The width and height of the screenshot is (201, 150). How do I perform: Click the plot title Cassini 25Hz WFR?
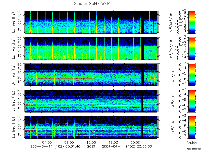pos(91,3)
